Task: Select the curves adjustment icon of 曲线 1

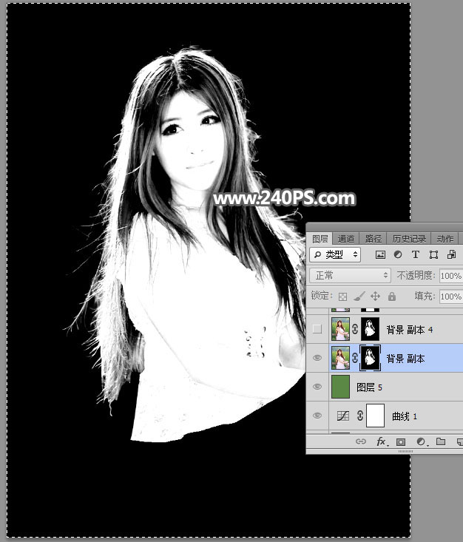Action: (343, 416)
